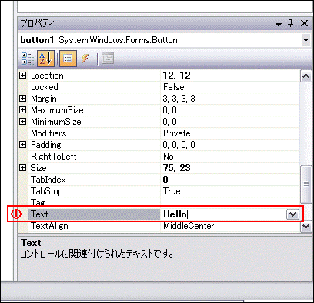Click the Size value 75, 23

pyautogui.click(x=176, y=168)
